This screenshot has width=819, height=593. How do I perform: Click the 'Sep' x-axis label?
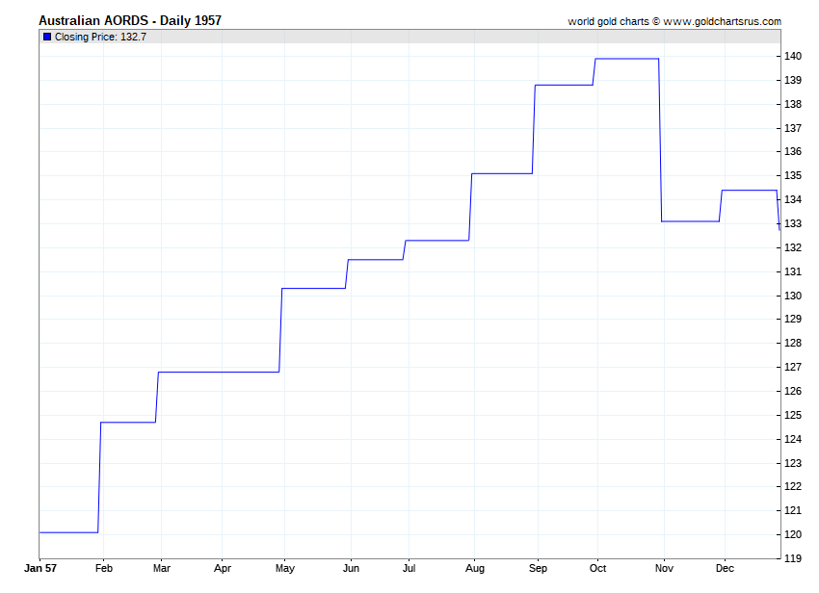click(538, 569)
